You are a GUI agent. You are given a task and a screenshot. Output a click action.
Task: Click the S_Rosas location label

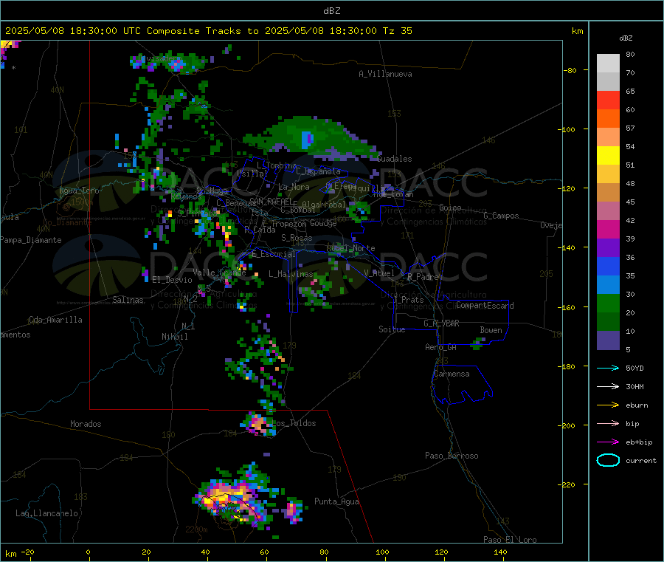point(297,238)
